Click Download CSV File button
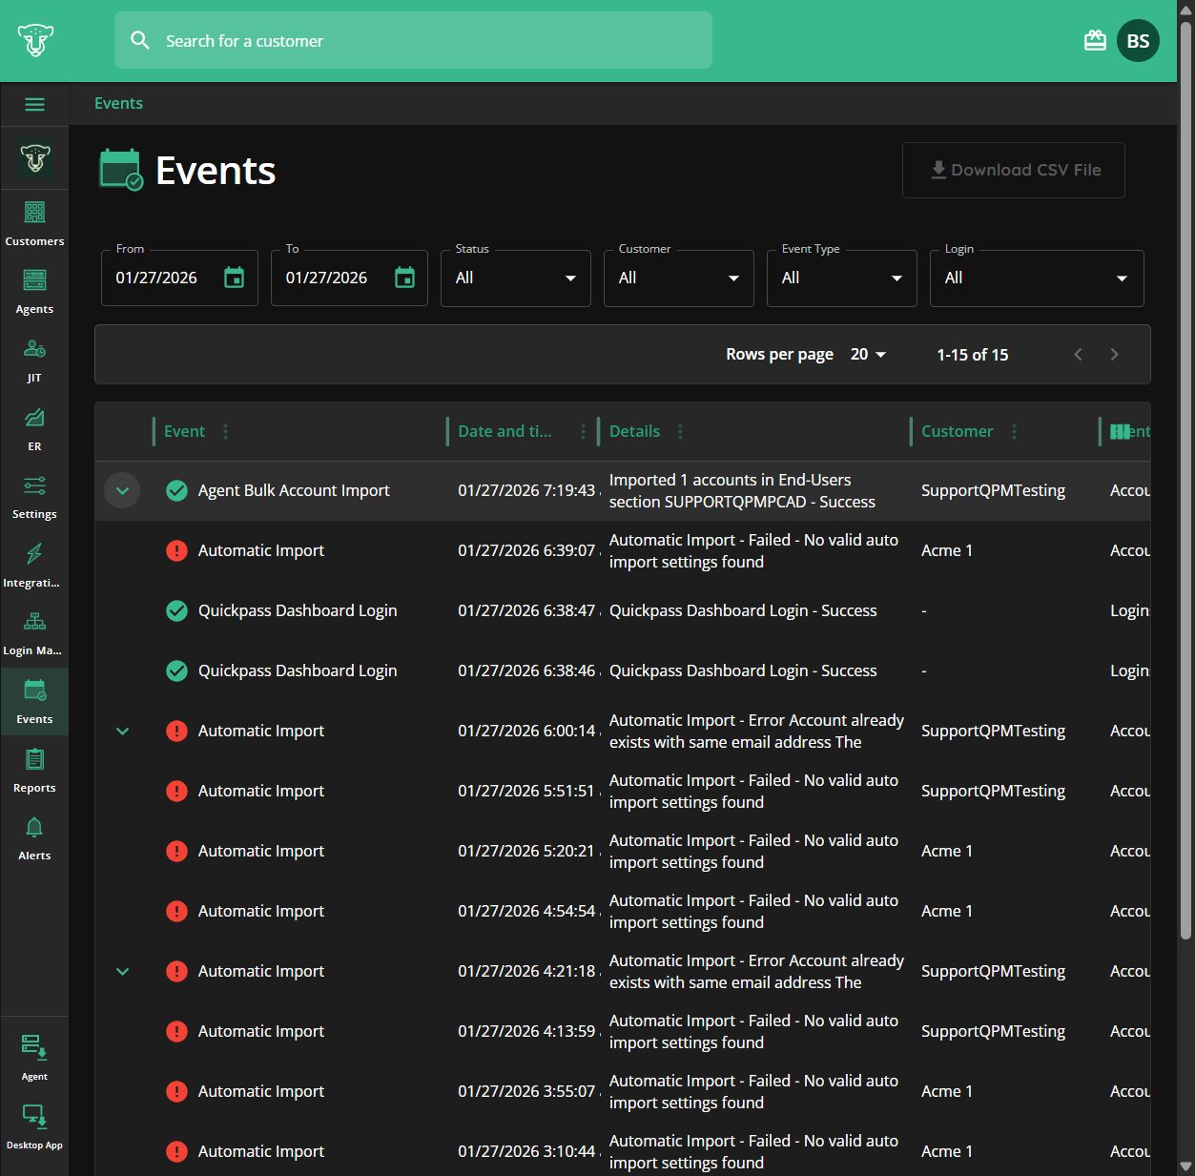 [x=1014, y=170]
